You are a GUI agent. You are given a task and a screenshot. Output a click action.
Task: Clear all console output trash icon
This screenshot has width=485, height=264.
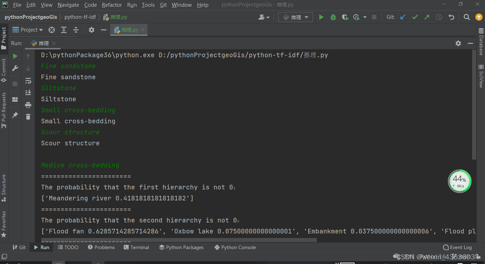[x=28, y=117]
